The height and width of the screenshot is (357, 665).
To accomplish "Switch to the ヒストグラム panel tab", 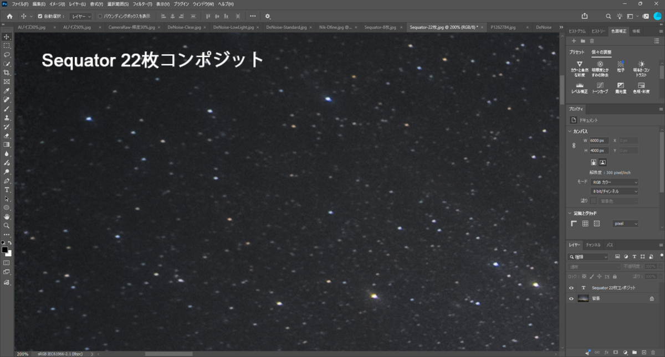I will pyautogui.click(x=577, y=32).
